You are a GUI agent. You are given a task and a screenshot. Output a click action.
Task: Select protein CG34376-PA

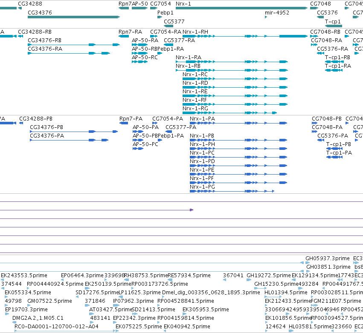pyautogui.click(x=47, y=136)
